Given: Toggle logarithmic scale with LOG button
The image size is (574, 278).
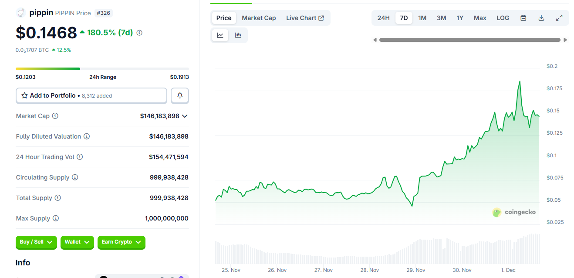Looking at the screenshot, I should [503, 17].
